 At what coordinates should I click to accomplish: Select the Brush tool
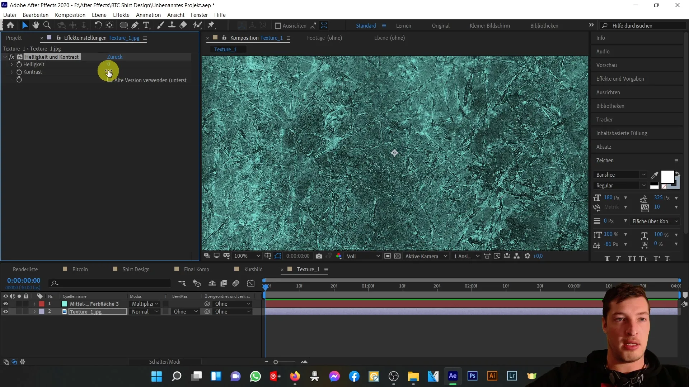tap(160, 25)
